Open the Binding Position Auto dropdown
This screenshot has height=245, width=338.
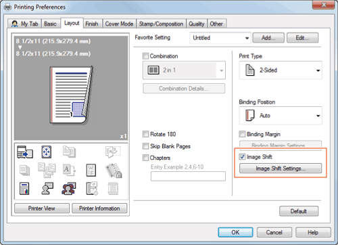[x=281, y=116]
